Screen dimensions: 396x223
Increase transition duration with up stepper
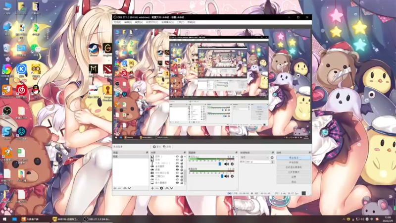click(x=272, y=161)
